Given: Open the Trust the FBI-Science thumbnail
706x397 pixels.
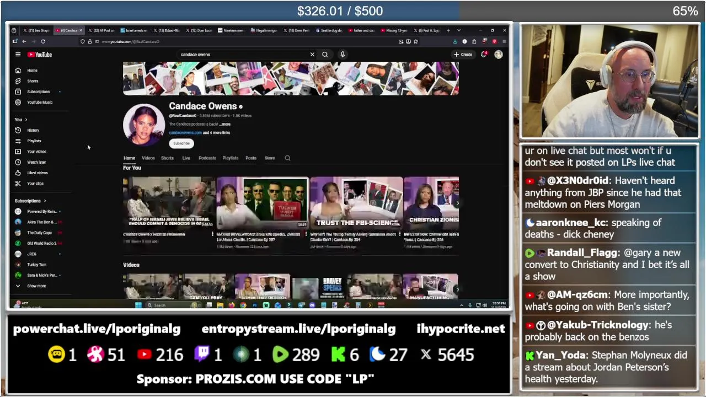Looking at the screenshot, I should tap(356, 202).
